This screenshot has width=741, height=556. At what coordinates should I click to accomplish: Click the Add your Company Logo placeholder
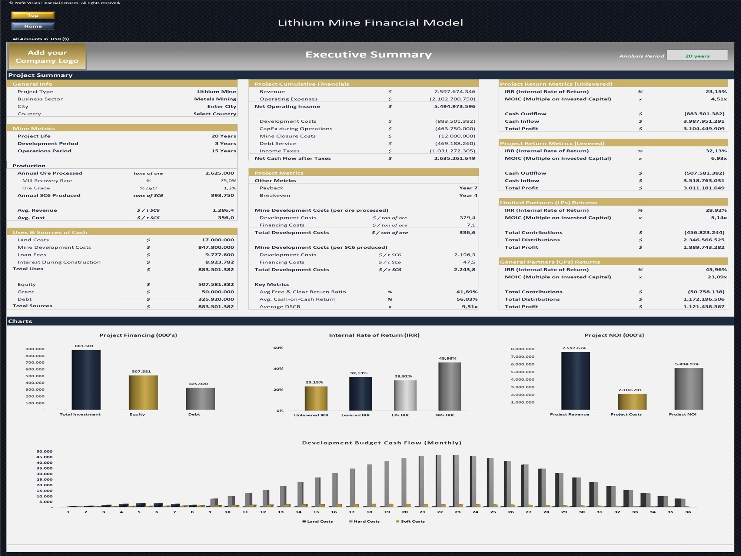point(47,56)
